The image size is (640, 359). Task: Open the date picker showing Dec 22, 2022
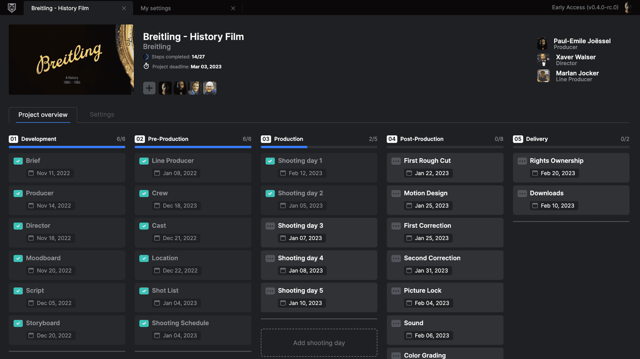click(x=176, y=270)
